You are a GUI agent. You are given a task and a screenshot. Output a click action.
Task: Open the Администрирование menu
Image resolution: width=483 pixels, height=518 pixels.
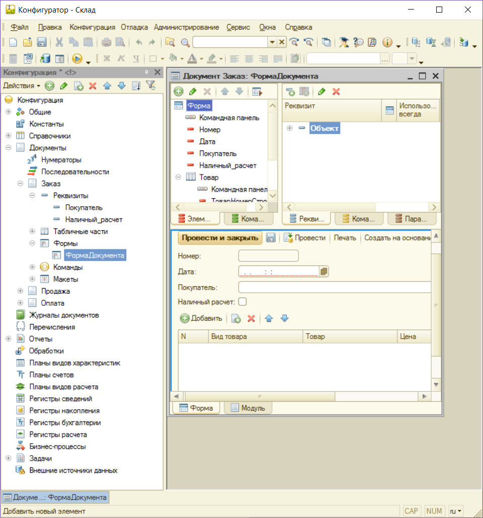pyautogui.click(x=187, y=27)
